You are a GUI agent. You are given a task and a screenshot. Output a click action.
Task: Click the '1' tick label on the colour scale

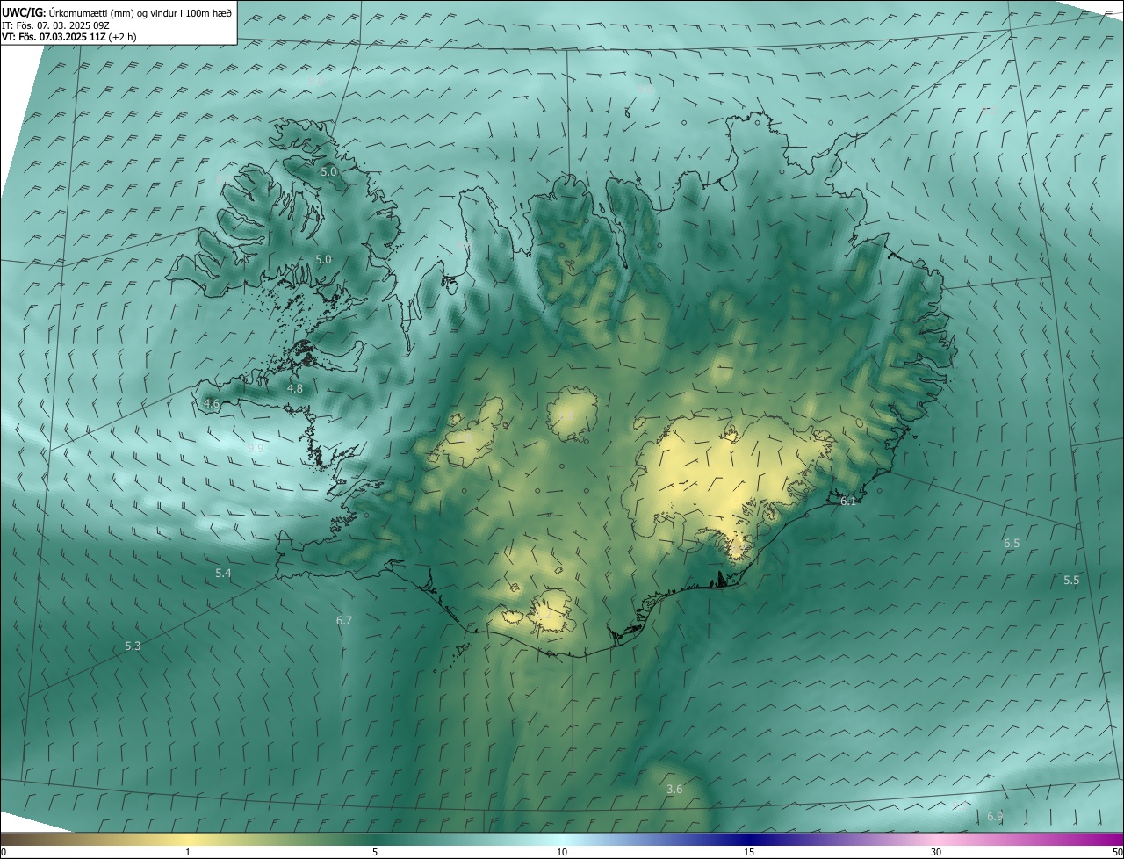[x=188, y=853]
